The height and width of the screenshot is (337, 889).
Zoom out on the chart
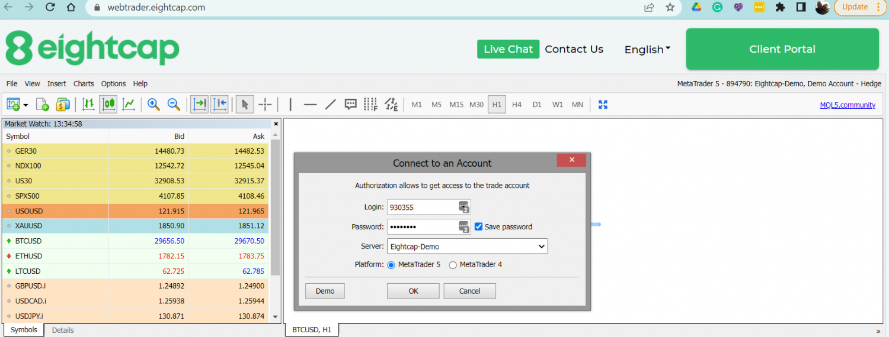(x=174, y=105)
